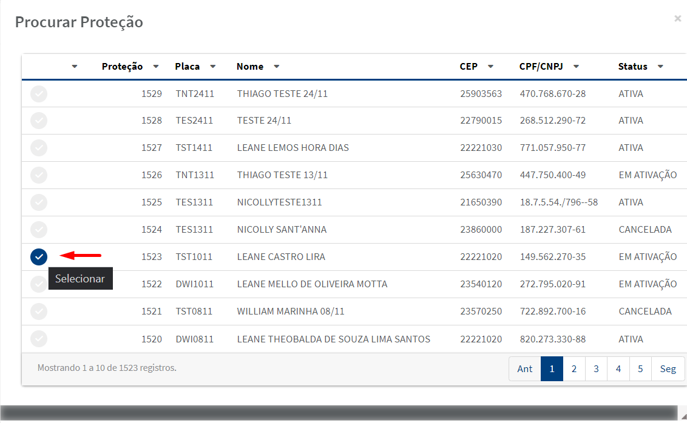Click CPF 470.768.670-28
The image size is (687, 423).
tap(552, 93)
